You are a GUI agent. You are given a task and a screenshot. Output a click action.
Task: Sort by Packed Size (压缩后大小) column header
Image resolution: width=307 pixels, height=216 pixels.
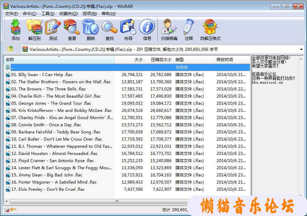[x=159, y=59]
